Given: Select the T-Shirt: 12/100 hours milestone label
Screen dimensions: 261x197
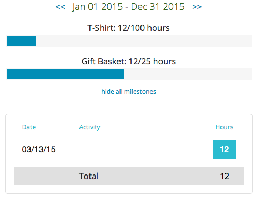Looking at the screenshot, I should pyautogui.click(x=128, y=28).
